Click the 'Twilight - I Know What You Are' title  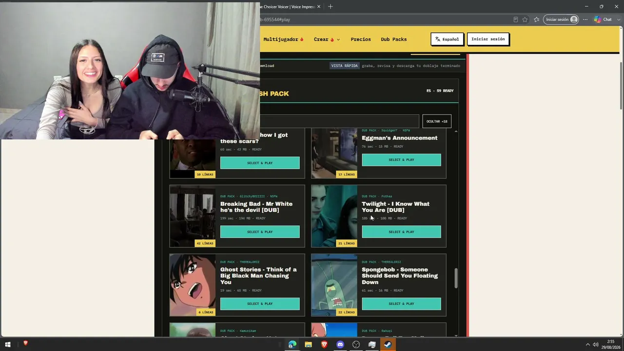point(395,207)
